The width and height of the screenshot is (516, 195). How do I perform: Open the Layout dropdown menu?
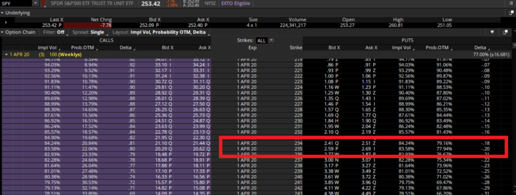click(161, 32)
